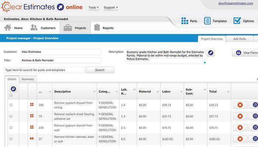The image size is (258, 147).
Task: Click the parts and templates search box
Action: pos(44,70)
